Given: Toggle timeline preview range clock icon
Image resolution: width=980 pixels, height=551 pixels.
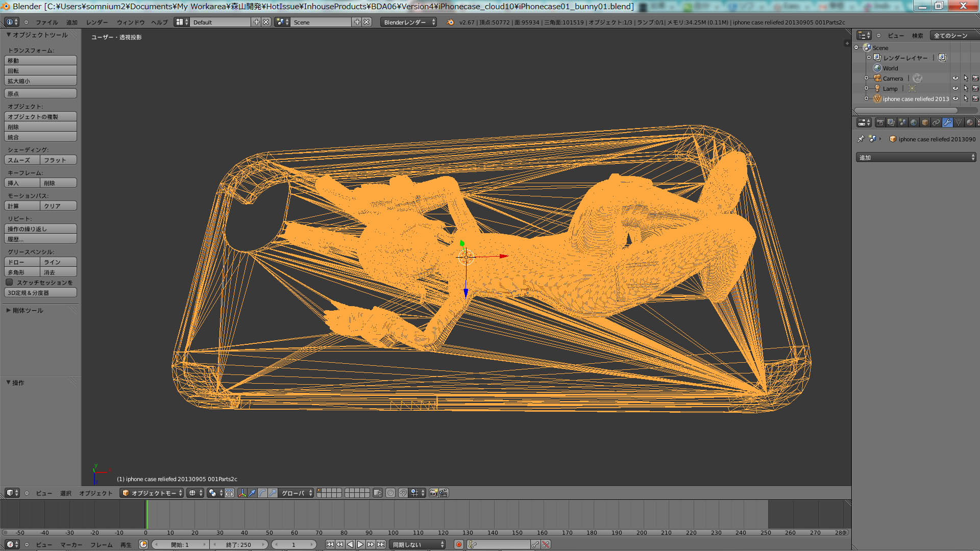Looking at the screenshot, I should tap(143, 544).
